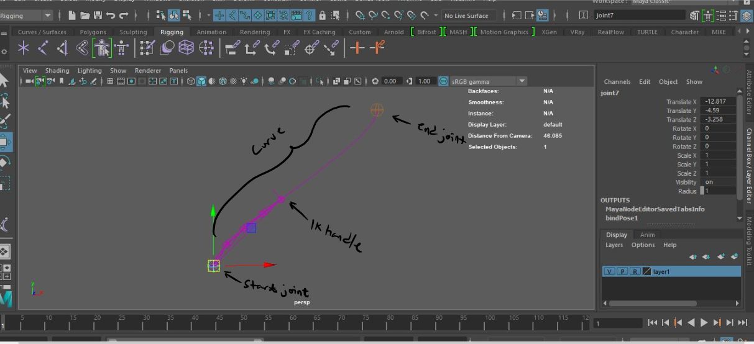Click the Redo arrow icon
Viewport: 754px width, 344px height.
tap(124, 16)
